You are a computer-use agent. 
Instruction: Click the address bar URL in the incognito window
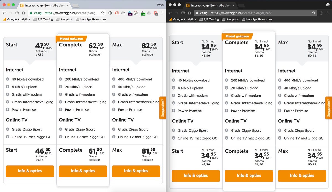[241, 13]
